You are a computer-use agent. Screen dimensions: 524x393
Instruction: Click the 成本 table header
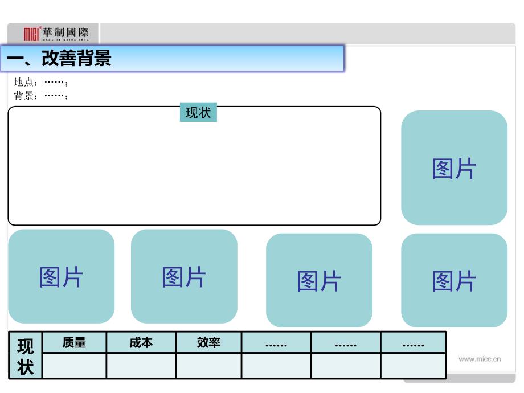[141, 342]
